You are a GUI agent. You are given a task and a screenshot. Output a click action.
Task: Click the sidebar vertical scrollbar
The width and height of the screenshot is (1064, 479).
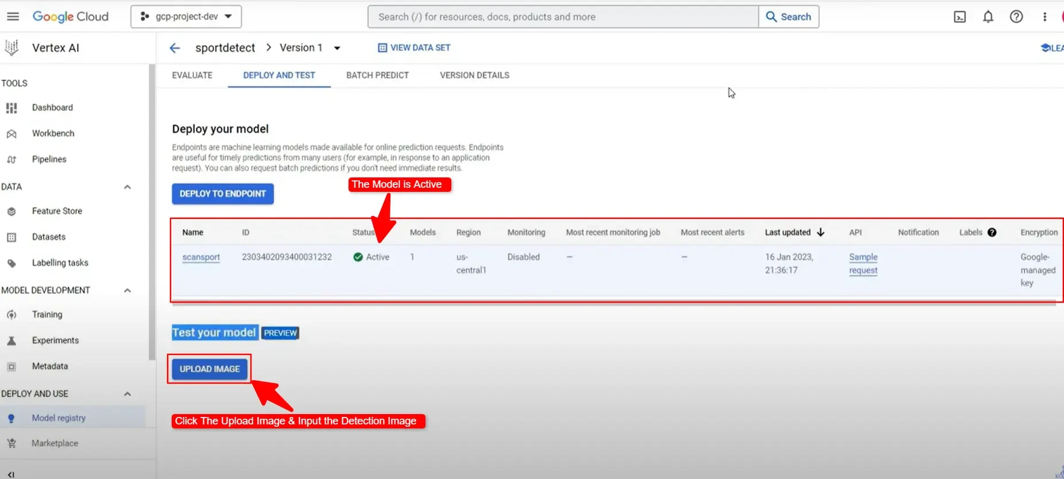tap(152, 213)
